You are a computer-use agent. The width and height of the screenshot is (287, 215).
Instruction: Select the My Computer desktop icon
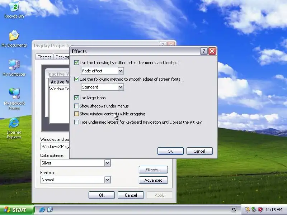[x=14, y=68]
